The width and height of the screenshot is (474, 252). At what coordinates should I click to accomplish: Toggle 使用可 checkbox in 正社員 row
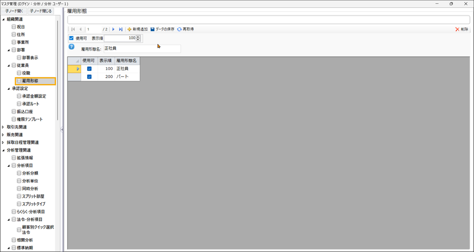(x=89, y=69)
